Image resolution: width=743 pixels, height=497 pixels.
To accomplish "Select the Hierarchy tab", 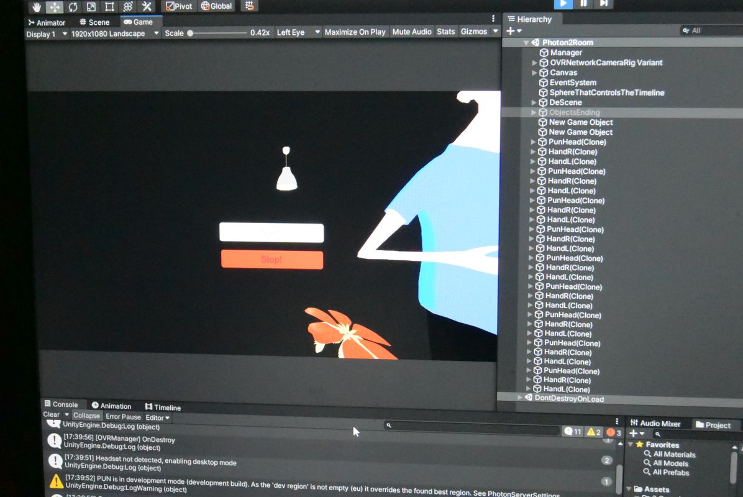I will coord(530,19).
